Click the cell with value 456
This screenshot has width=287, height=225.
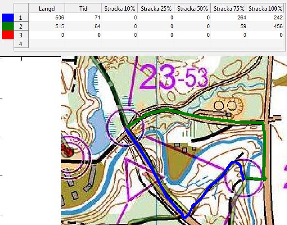tap(265, 26)
